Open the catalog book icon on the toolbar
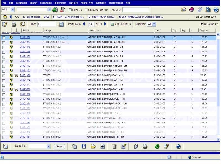The height and width of the screenshot is (166, 221). coord(192,9)
